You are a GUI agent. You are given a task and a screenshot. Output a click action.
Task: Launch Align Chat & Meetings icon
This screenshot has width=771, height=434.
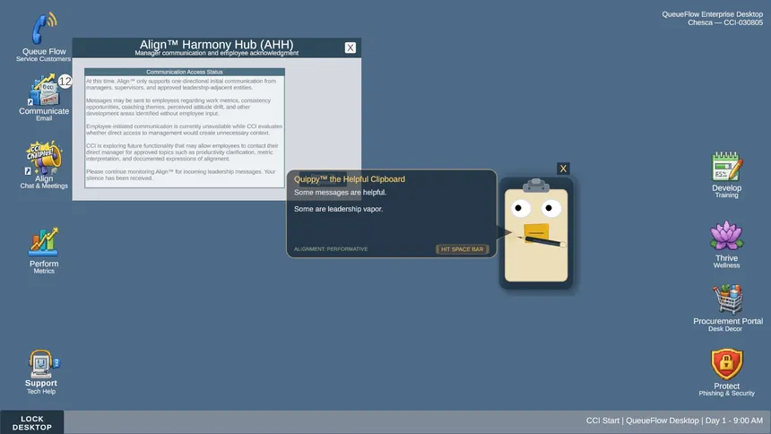44,158
